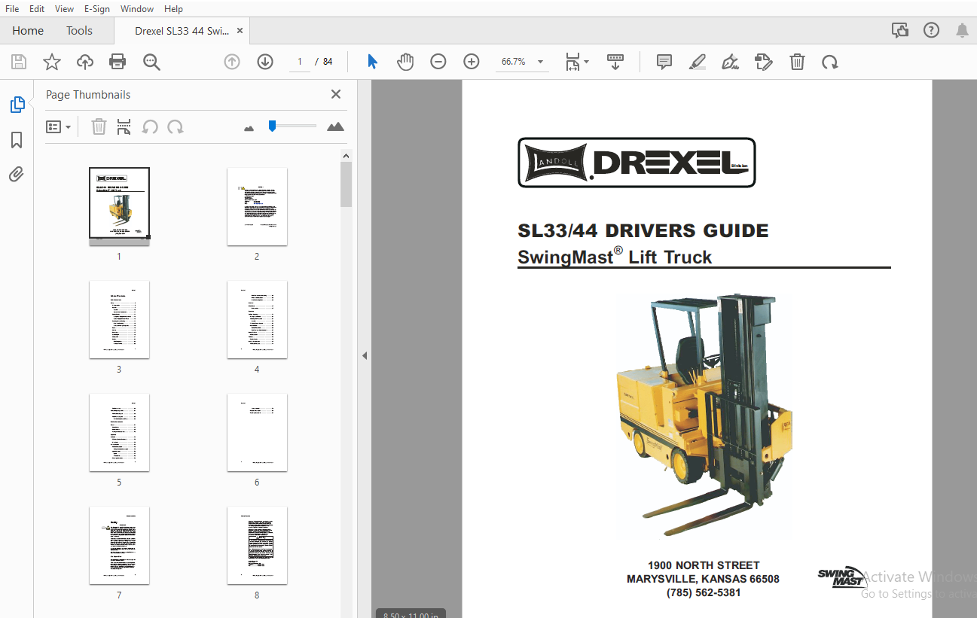Open the Bookmarks sidebar panel
The width and height of the screenshot is (977, 618).
pyautogui.click(x=17, y=140)
